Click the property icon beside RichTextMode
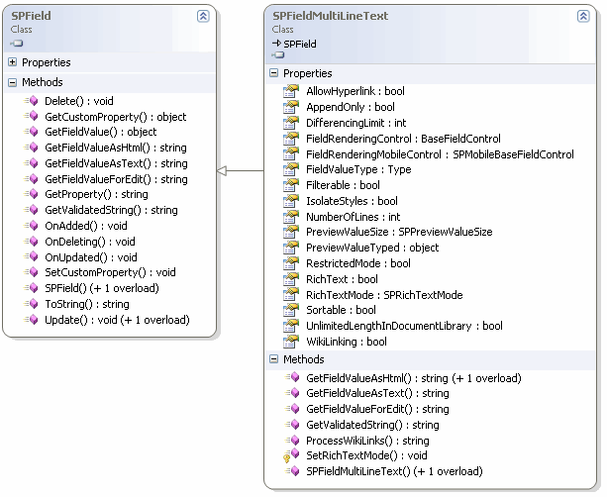The width and height of the screenshot is (607, 497). click(291, 295)
